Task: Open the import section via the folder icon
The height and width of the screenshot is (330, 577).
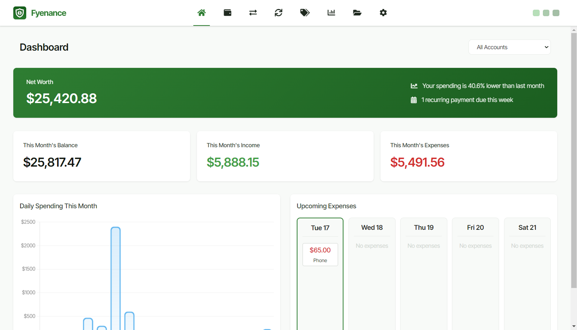Action: [x=357, y=13]
